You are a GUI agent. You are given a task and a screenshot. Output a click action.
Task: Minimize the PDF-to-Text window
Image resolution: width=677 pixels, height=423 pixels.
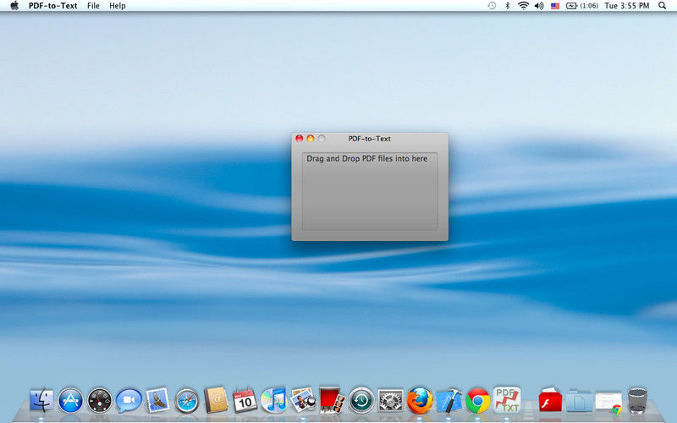click(x=310, y=138)
